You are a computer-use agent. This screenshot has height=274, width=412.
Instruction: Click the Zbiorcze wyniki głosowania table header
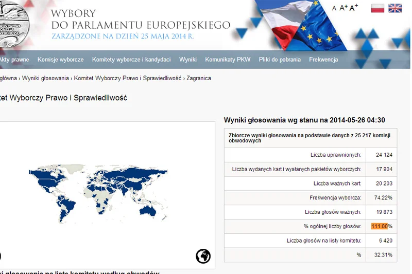311,138
